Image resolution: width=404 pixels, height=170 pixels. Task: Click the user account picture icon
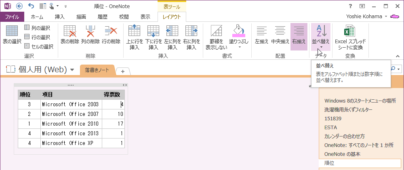395,17
